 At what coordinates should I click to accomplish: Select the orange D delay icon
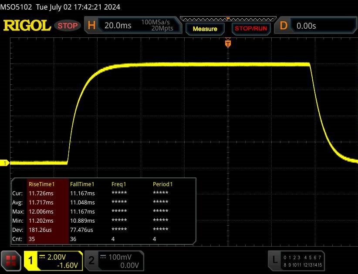pyautogui.click(x=284, y=26)
